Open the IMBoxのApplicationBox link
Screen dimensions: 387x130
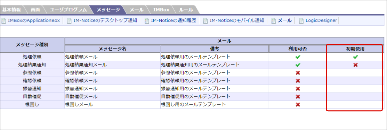click(x=34, y=20)
